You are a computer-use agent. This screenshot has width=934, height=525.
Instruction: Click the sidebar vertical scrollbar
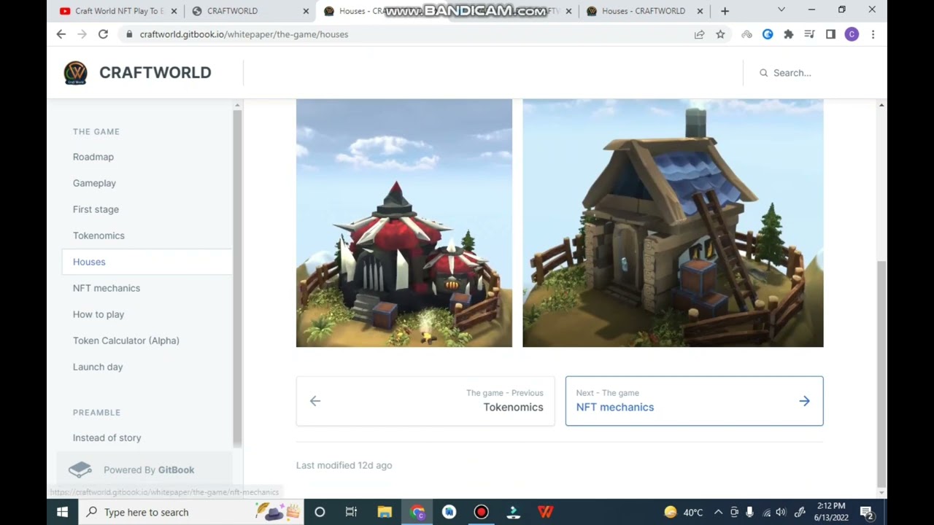pyautogui.click(x=237, y=277)
